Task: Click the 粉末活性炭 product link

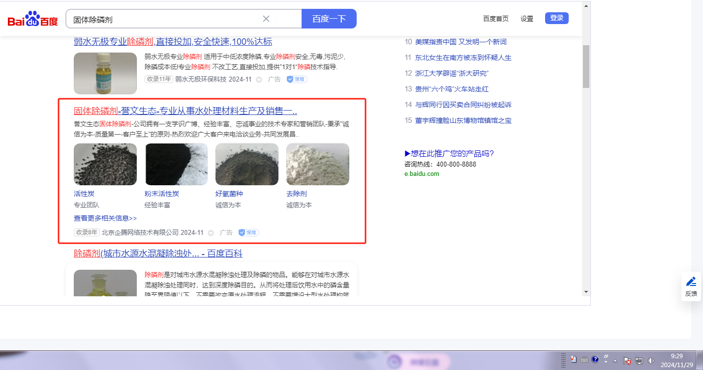Action: (162, 194)
